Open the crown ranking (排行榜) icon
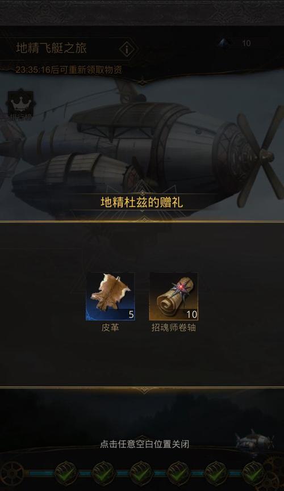Image resolution: width=284 pixels, height=491 pixels. [x=20, y=106]
